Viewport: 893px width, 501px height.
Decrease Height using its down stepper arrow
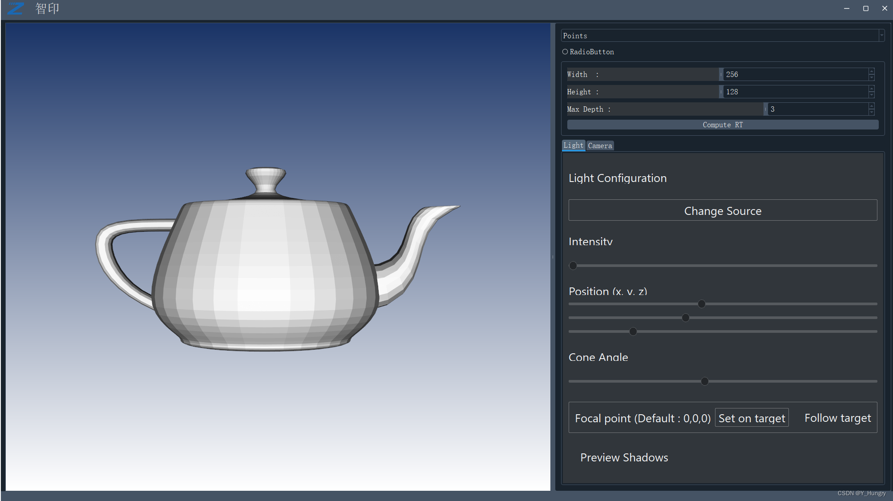(x=871, y=94)
